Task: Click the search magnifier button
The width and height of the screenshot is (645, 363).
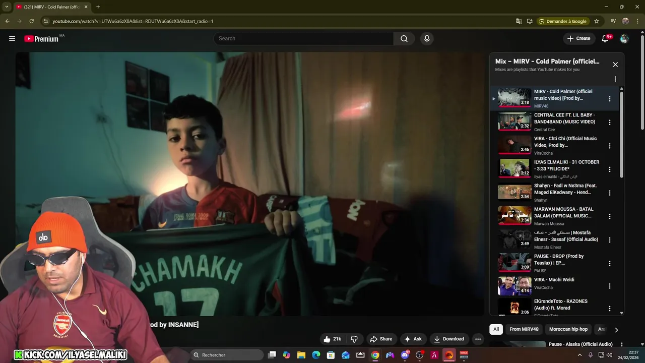Action: (404, 39)
